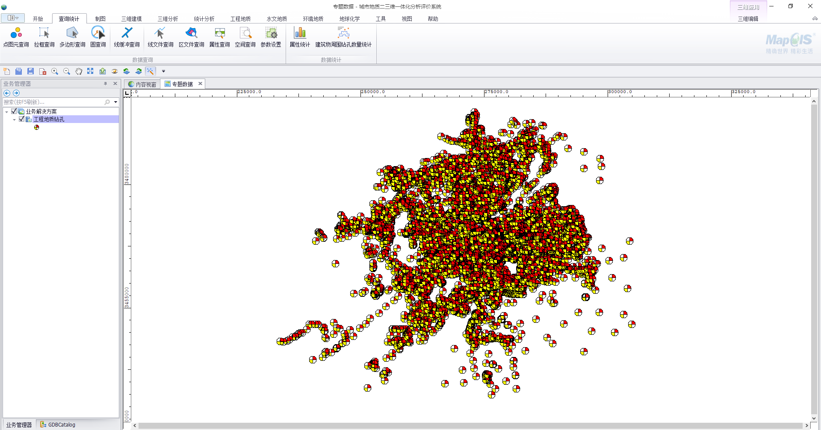
Task: Select the 点图元查询 point query tool
Action: pyautogui.click(x=16, y=37)
